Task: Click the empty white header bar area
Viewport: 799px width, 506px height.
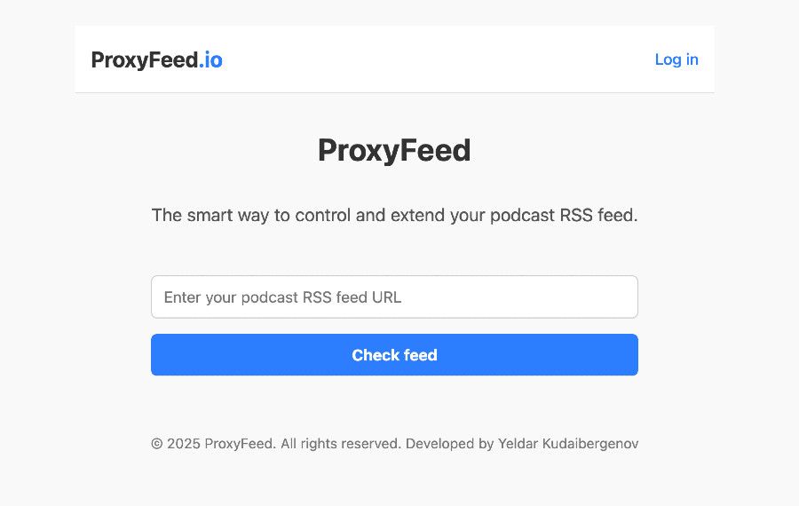Action: (435, 60)
